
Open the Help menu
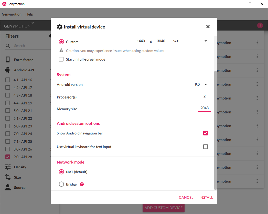pos(29,14)
